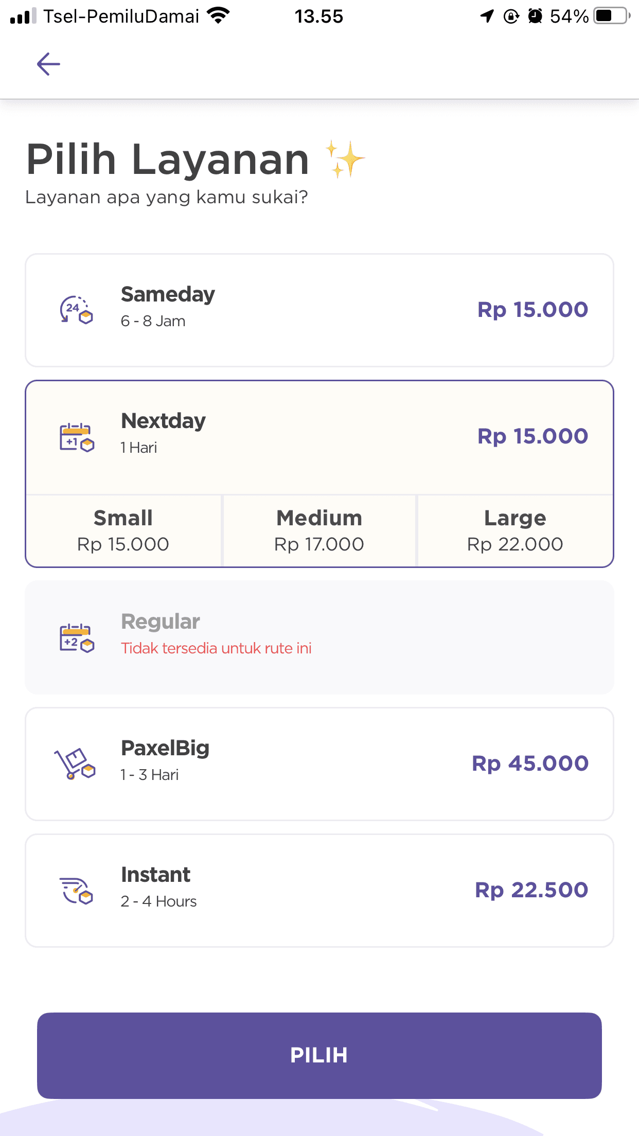Tap the Wi-Fi status icon
This screenshot has width=639, height=1136.
pos(218,16)
